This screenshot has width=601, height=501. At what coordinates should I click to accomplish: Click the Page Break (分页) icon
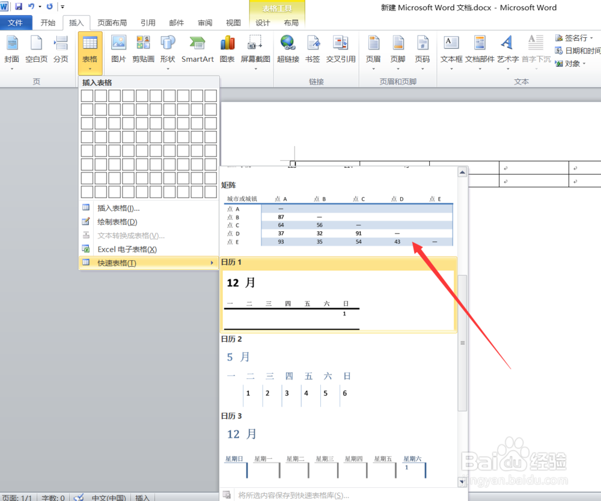click(x=61, y=43)
